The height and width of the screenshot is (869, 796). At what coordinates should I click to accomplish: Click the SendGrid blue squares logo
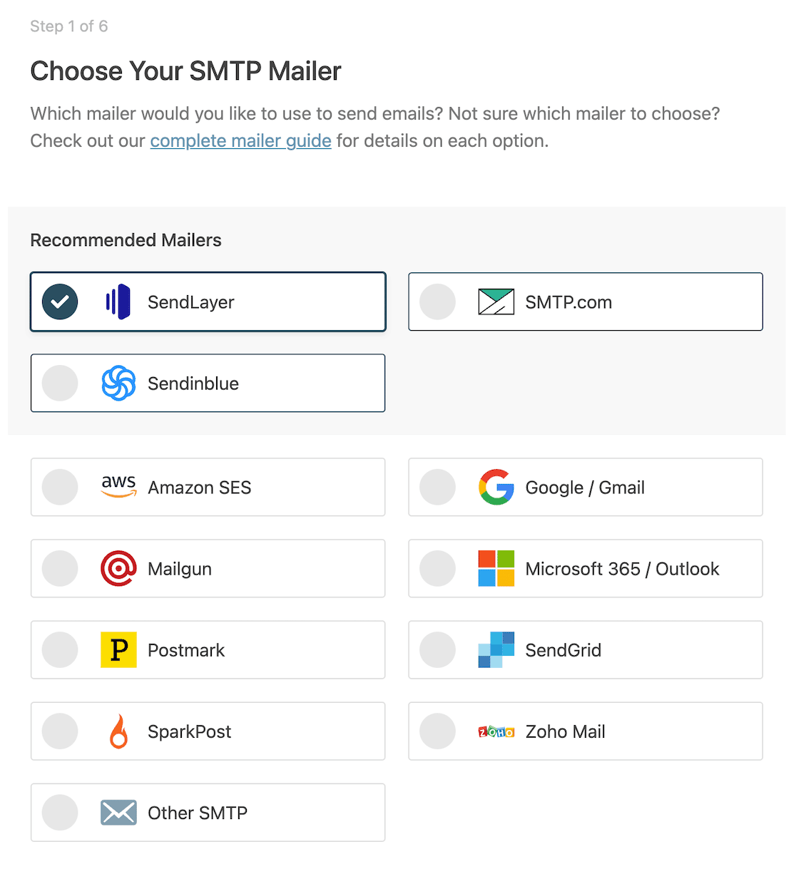pyautogui.click(x=496, y=649)
